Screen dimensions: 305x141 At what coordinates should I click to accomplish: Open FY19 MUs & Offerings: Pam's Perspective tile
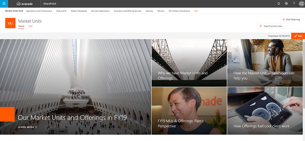coord(189,111)
